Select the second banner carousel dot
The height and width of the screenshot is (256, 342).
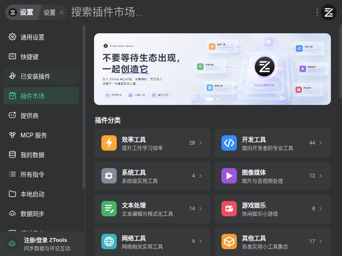pyautogui.click(x=218, y=99)
